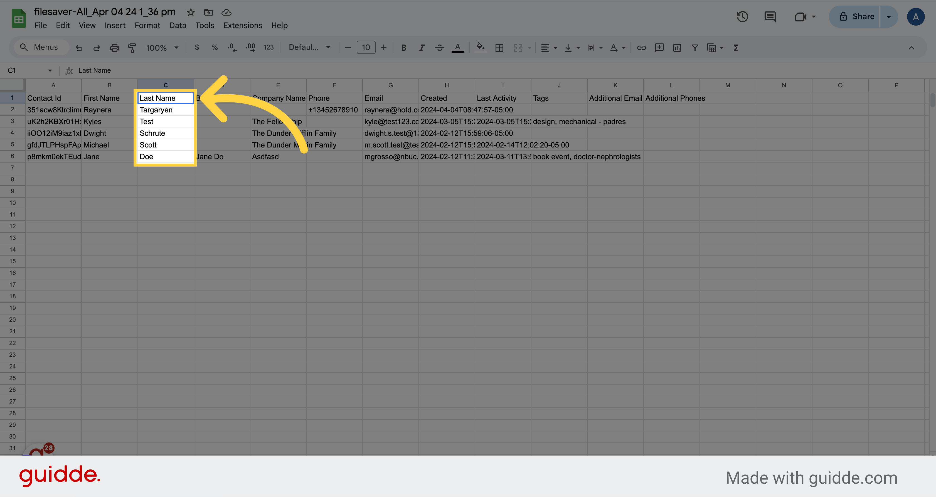Click the font size field
The width and height of the screenshot is (936, 497).
(366, 48)
